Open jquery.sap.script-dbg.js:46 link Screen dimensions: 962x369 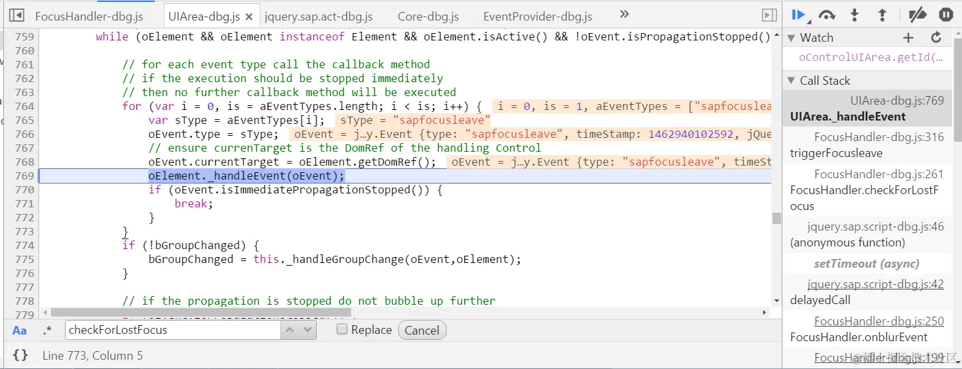[876, 227]
